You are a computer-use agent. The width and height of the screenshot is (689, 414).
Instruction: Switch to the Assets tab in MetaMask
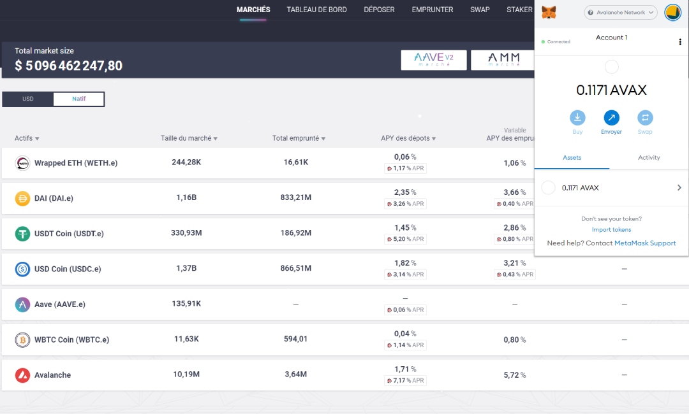pyautogui.click(x=572, y=158)
